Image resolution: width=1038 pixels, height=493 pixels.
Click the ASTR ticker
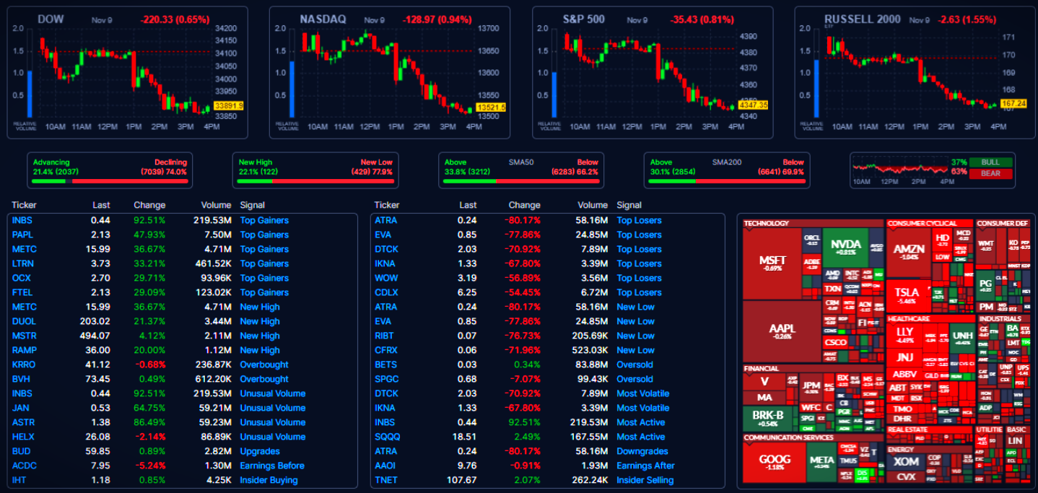tap(23, 422)
